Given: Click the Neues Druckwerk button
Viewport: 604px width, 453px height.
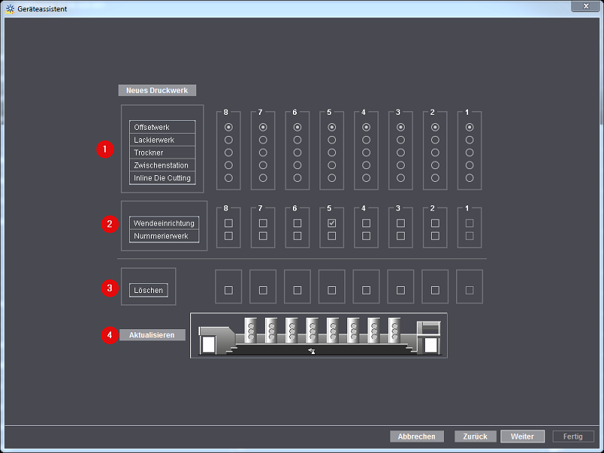Looking at the screenshot, I should 157,90.
